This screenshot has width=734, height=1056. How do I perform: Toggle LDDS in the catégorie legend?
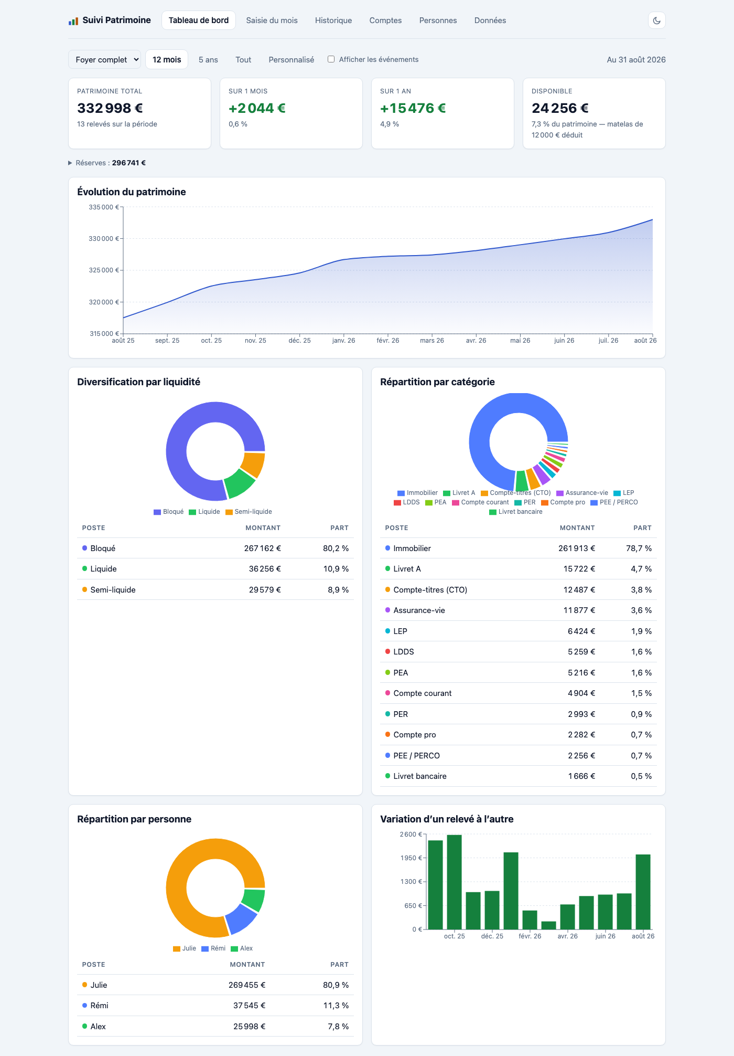(x=407, y=502)
